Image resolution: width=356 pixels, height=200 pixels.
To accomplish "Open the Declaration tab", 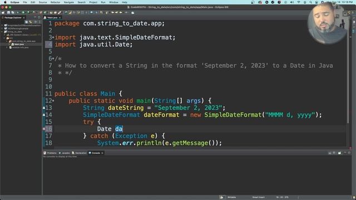I will (79, 153).
